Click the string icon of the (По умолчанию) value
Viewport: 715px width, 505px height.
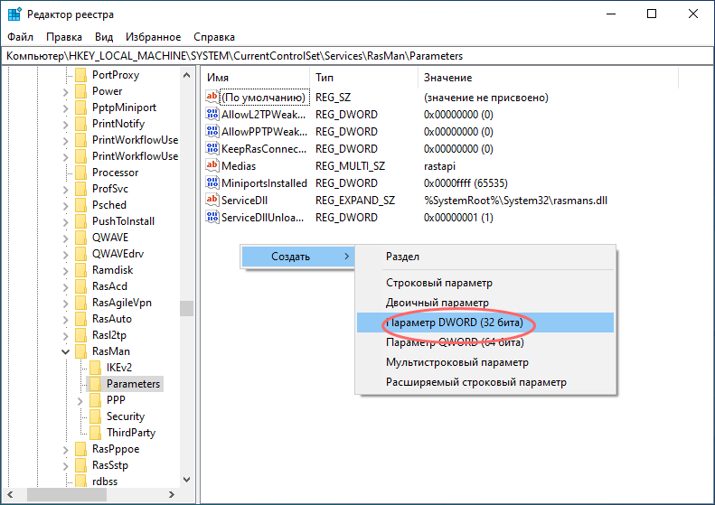(x=212, y=97)
